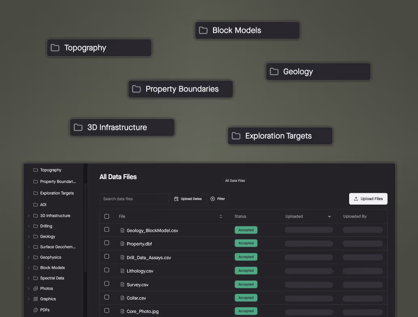This screenshot has height=317, width=418.
Task: Click the Spectral Data folder icon
Action: pyautogui.click(x=36, y=278)
